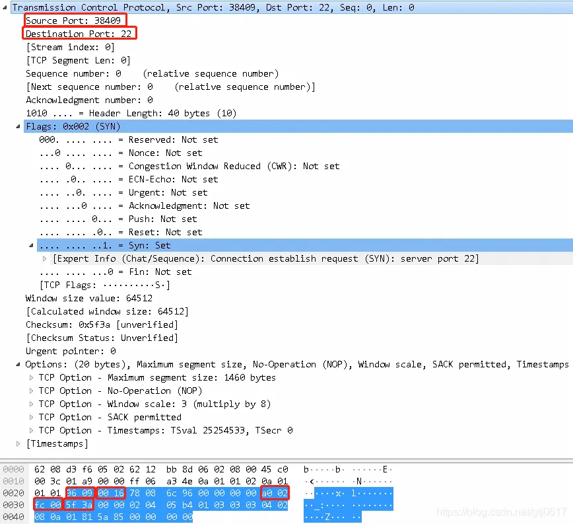
Task: Select the Header Length: 40 bytes row
Action: (131, 114)
